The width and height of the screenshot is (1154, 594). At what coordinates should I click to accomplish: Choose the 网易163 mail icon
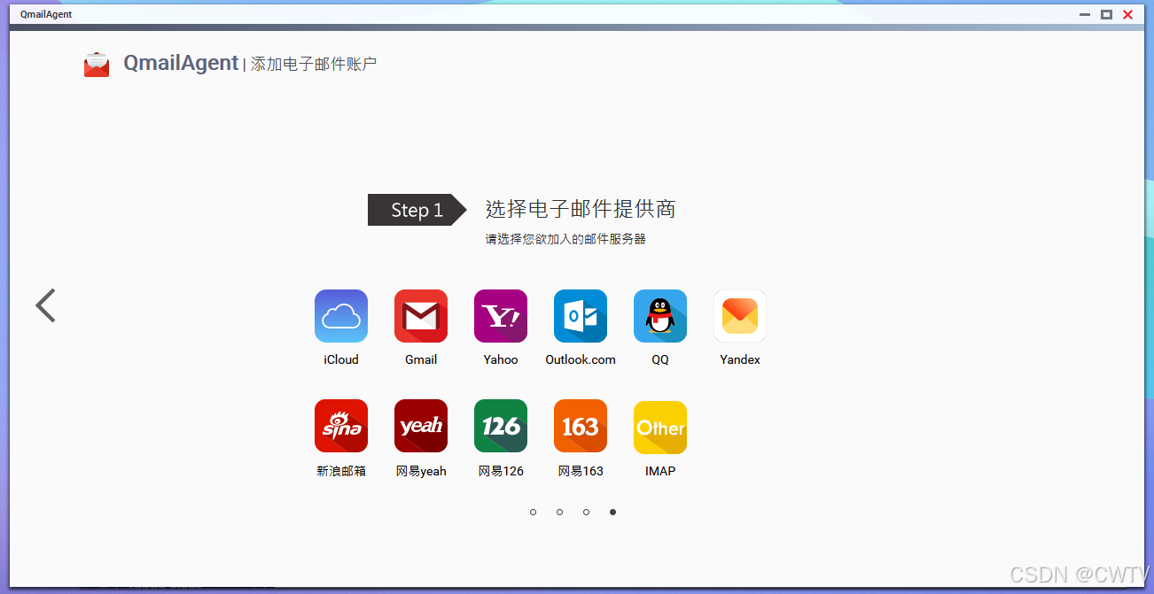(x=581, y=426)
